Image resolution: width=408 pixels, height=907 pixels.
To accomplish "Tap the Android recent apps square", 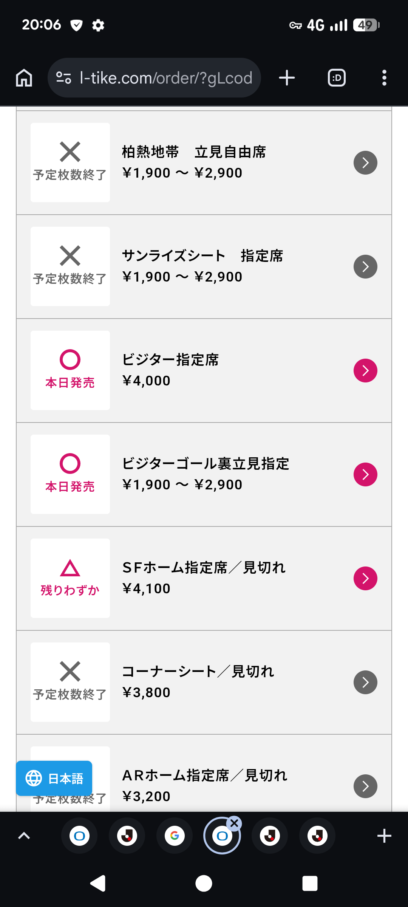I will (310, 884).
